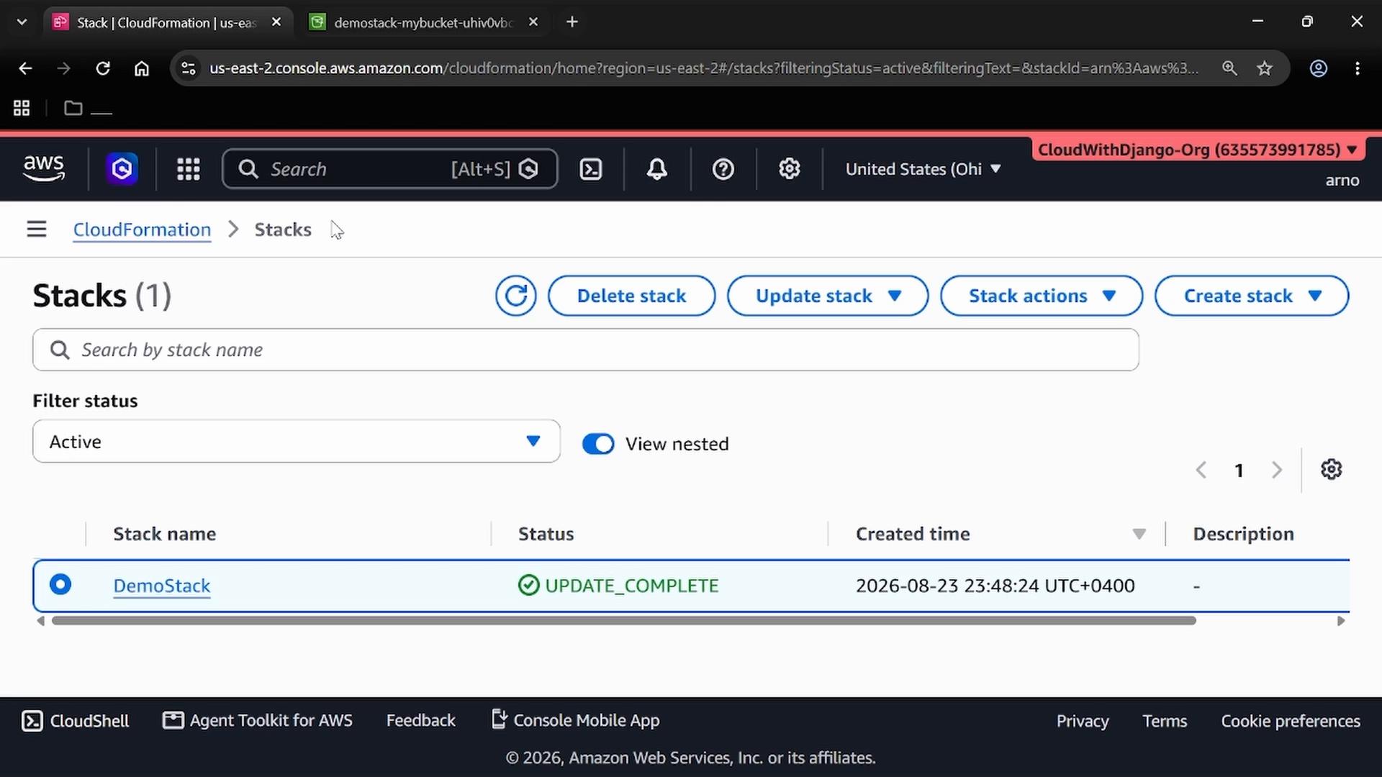Screen dimensions: 1382x777
Task: Refresh the stacks list
Action: point(515,296)
